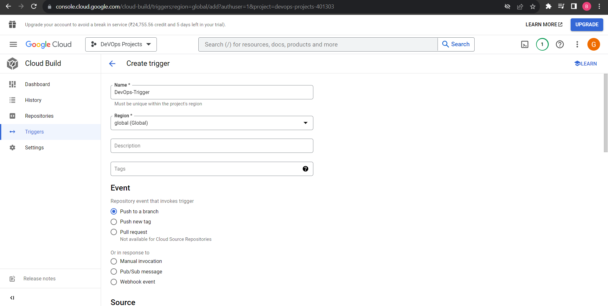Expand the Region dropdown
The height and width of the screenshot is (306, 608).
(212, 123)
